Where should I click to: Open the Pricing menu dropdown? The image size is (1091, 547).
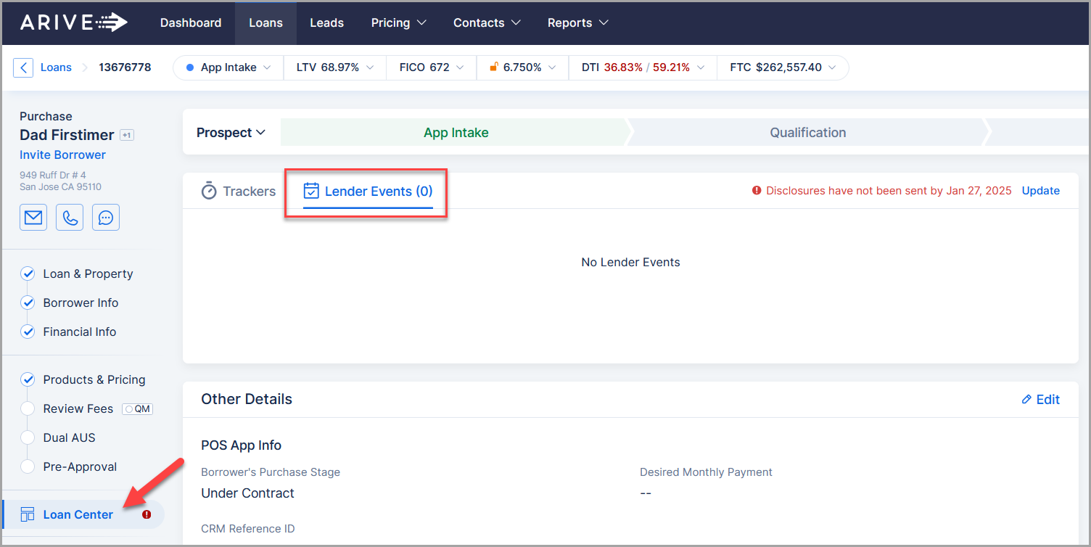click(398, 22)
